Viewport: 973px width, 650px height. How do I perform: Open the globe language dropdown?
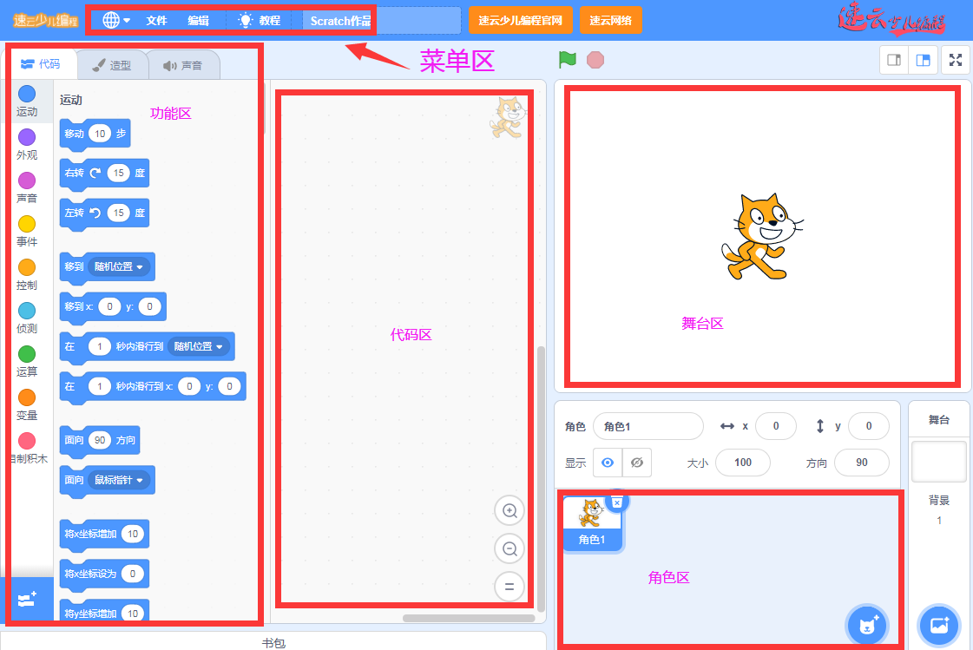pyautogui.click(x=115, y=20)
